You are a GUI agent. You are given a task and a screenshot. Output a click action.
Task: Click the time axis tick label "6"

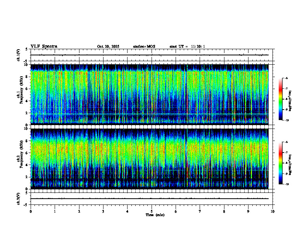pos(176,211)
